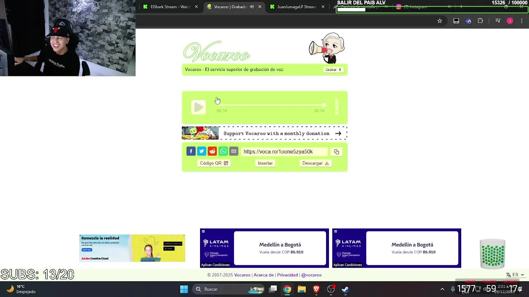The height and width of the screenshot is (297, 529).
Task: Select the voca.ro URL field
Action: (284, 152)
